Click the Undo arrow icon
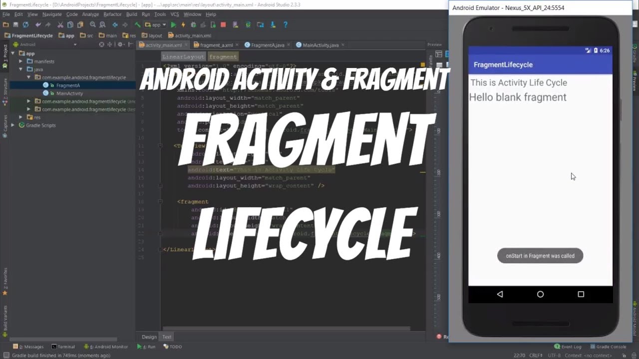The height and width of the screenshot is (359, 639). [x=38, y=24]
